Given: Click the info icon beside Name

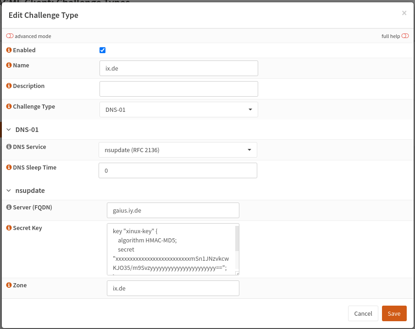Looking at the screenshot, I should (x=9, y=65).
